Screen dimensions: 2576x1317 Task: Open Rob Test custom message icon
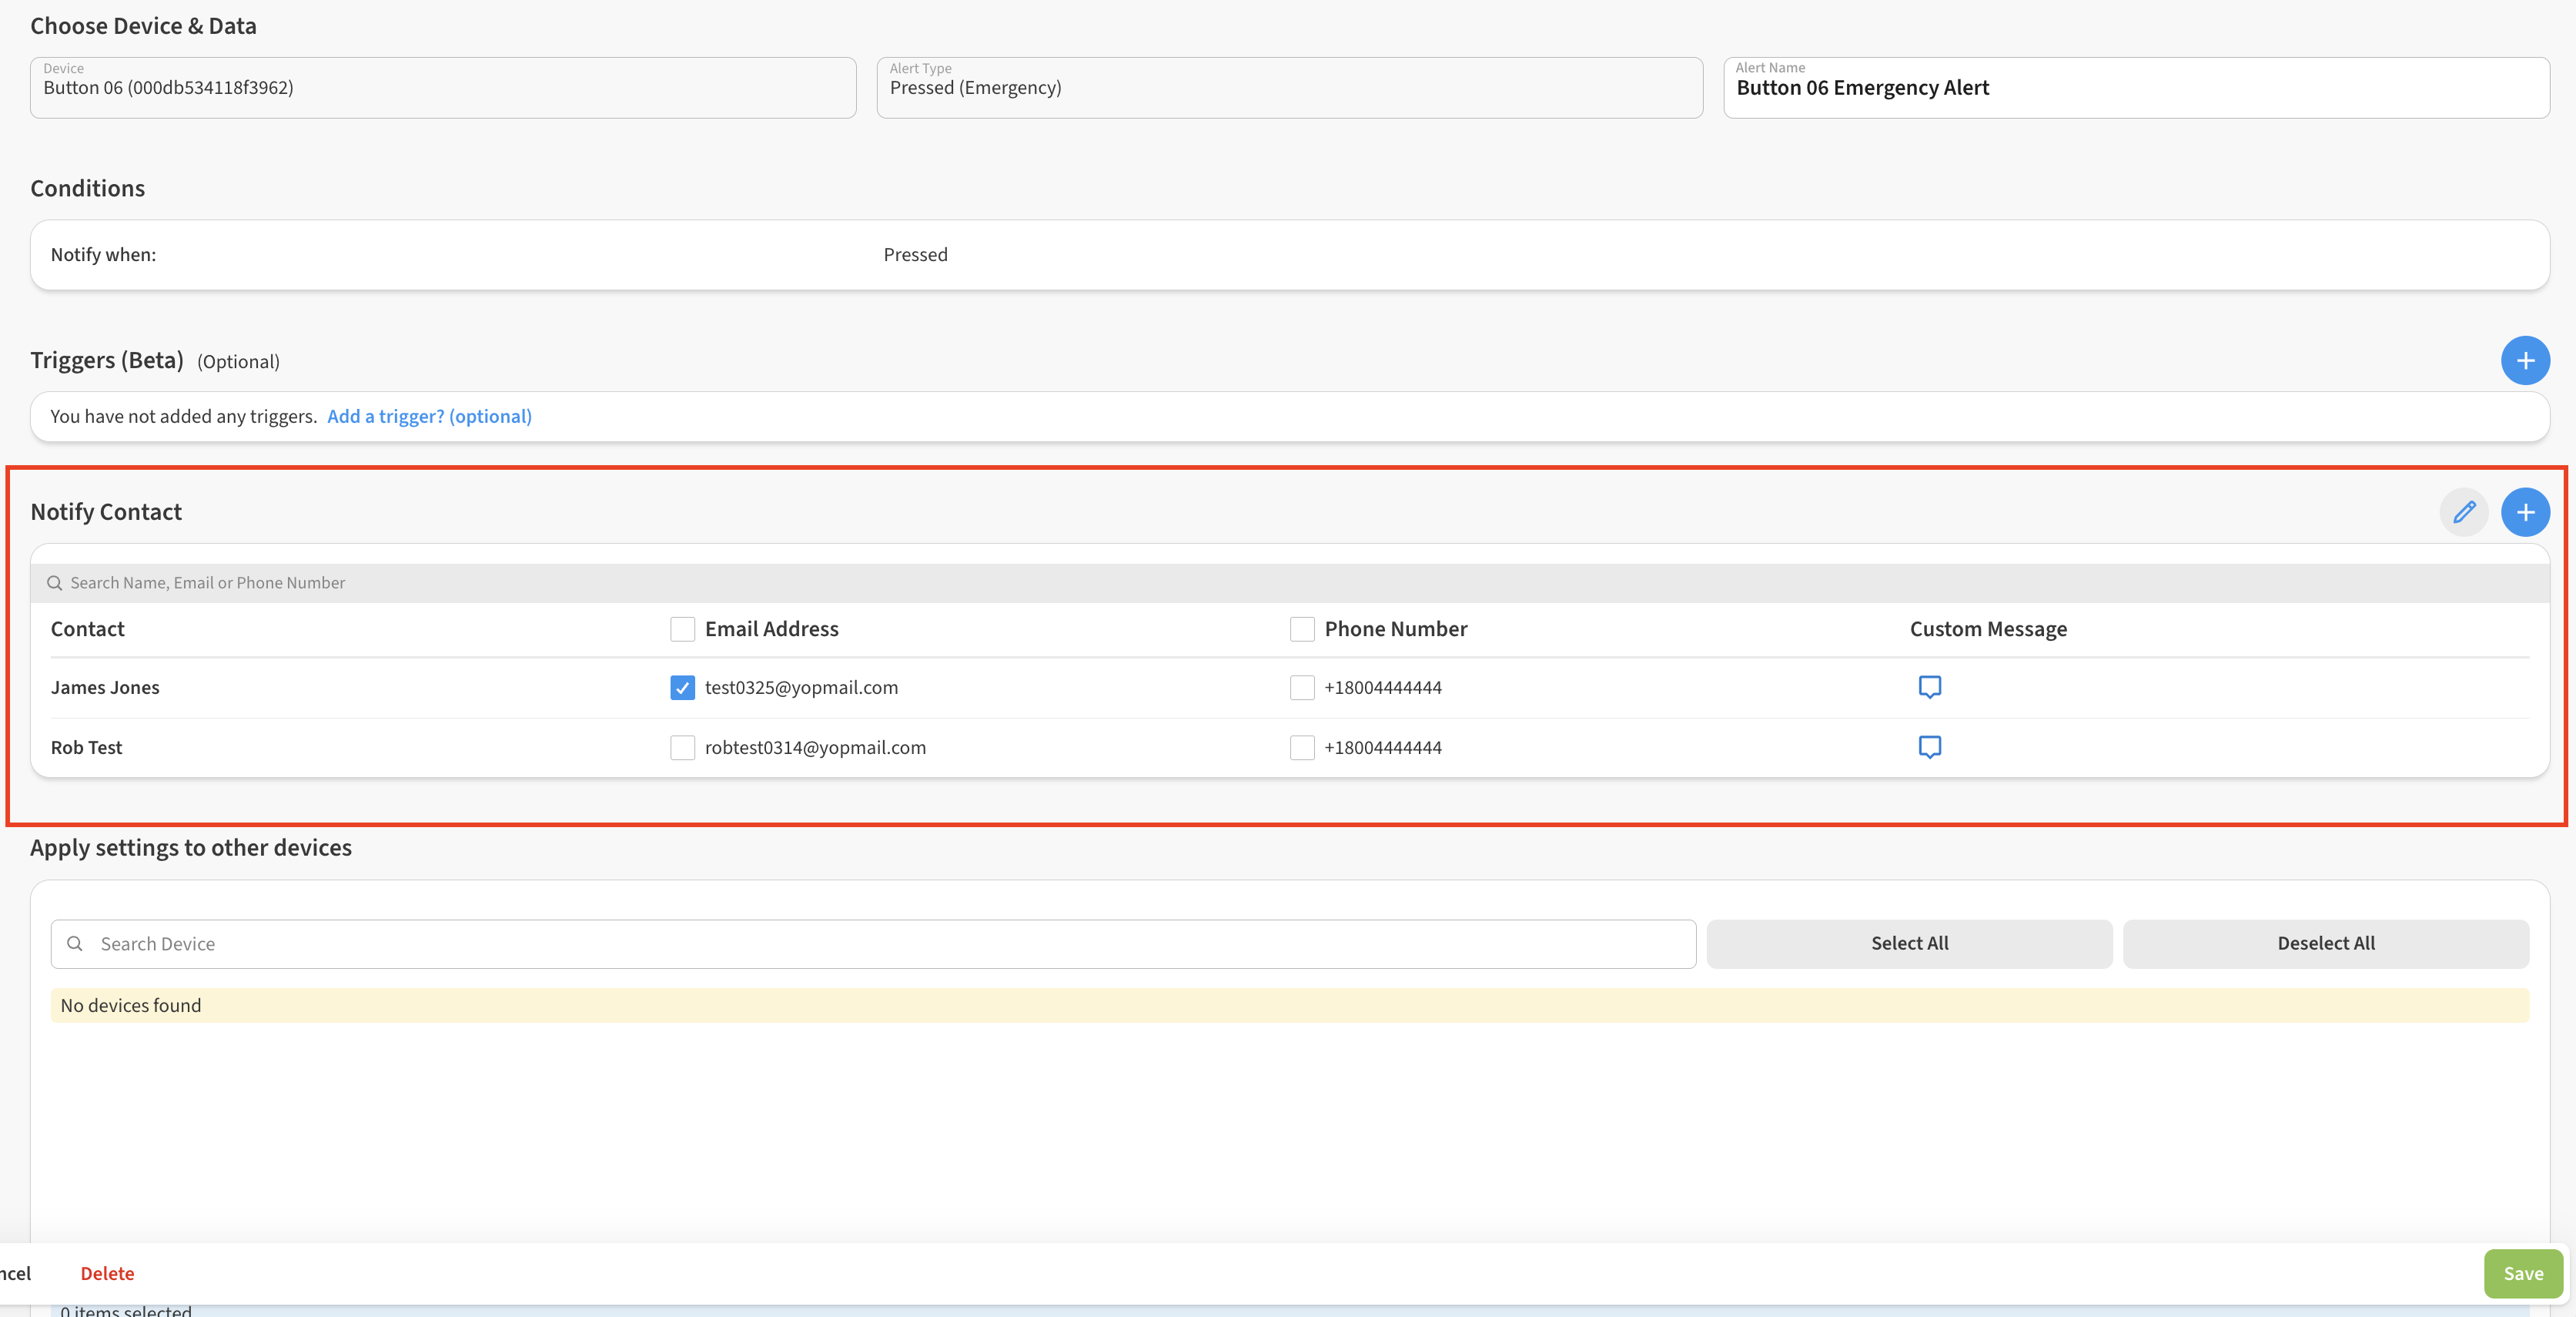tap(1929, 746)
